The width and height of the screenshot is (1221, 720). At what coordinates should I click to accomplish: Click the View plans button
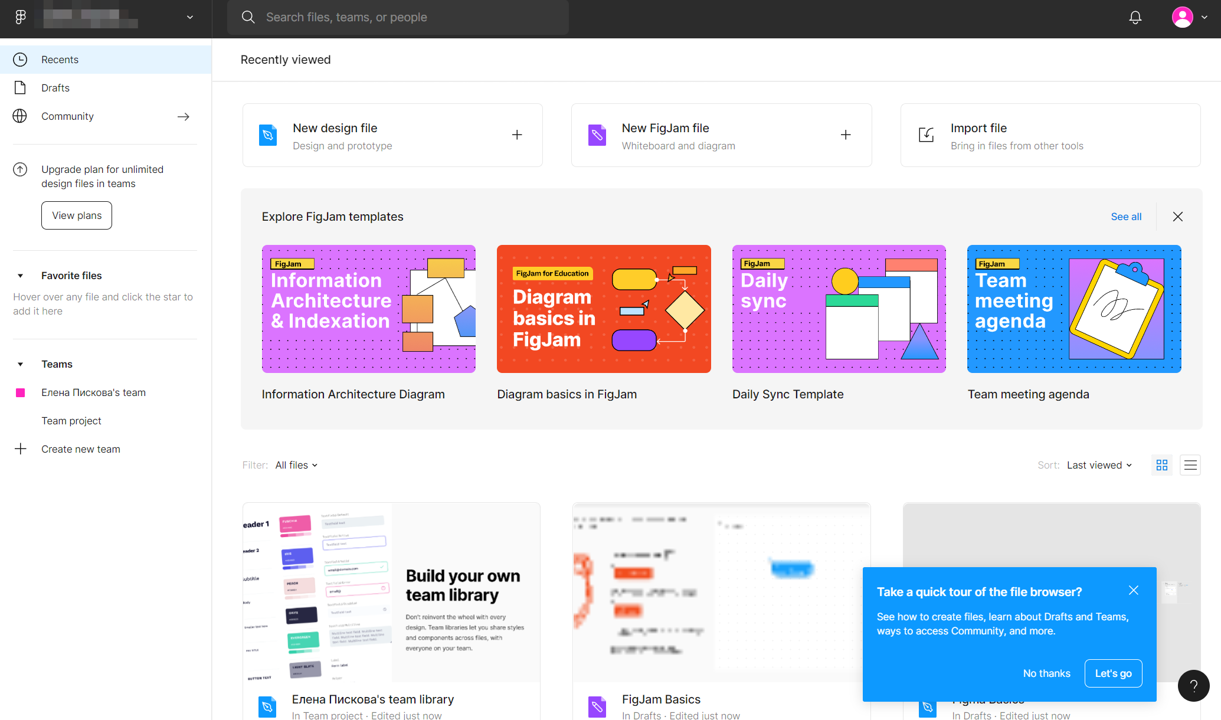point(77,215)
